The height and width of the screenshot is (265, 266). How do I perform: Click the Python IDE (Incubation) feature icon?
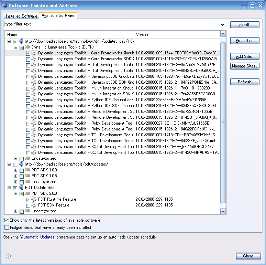(x=34, y=100)
